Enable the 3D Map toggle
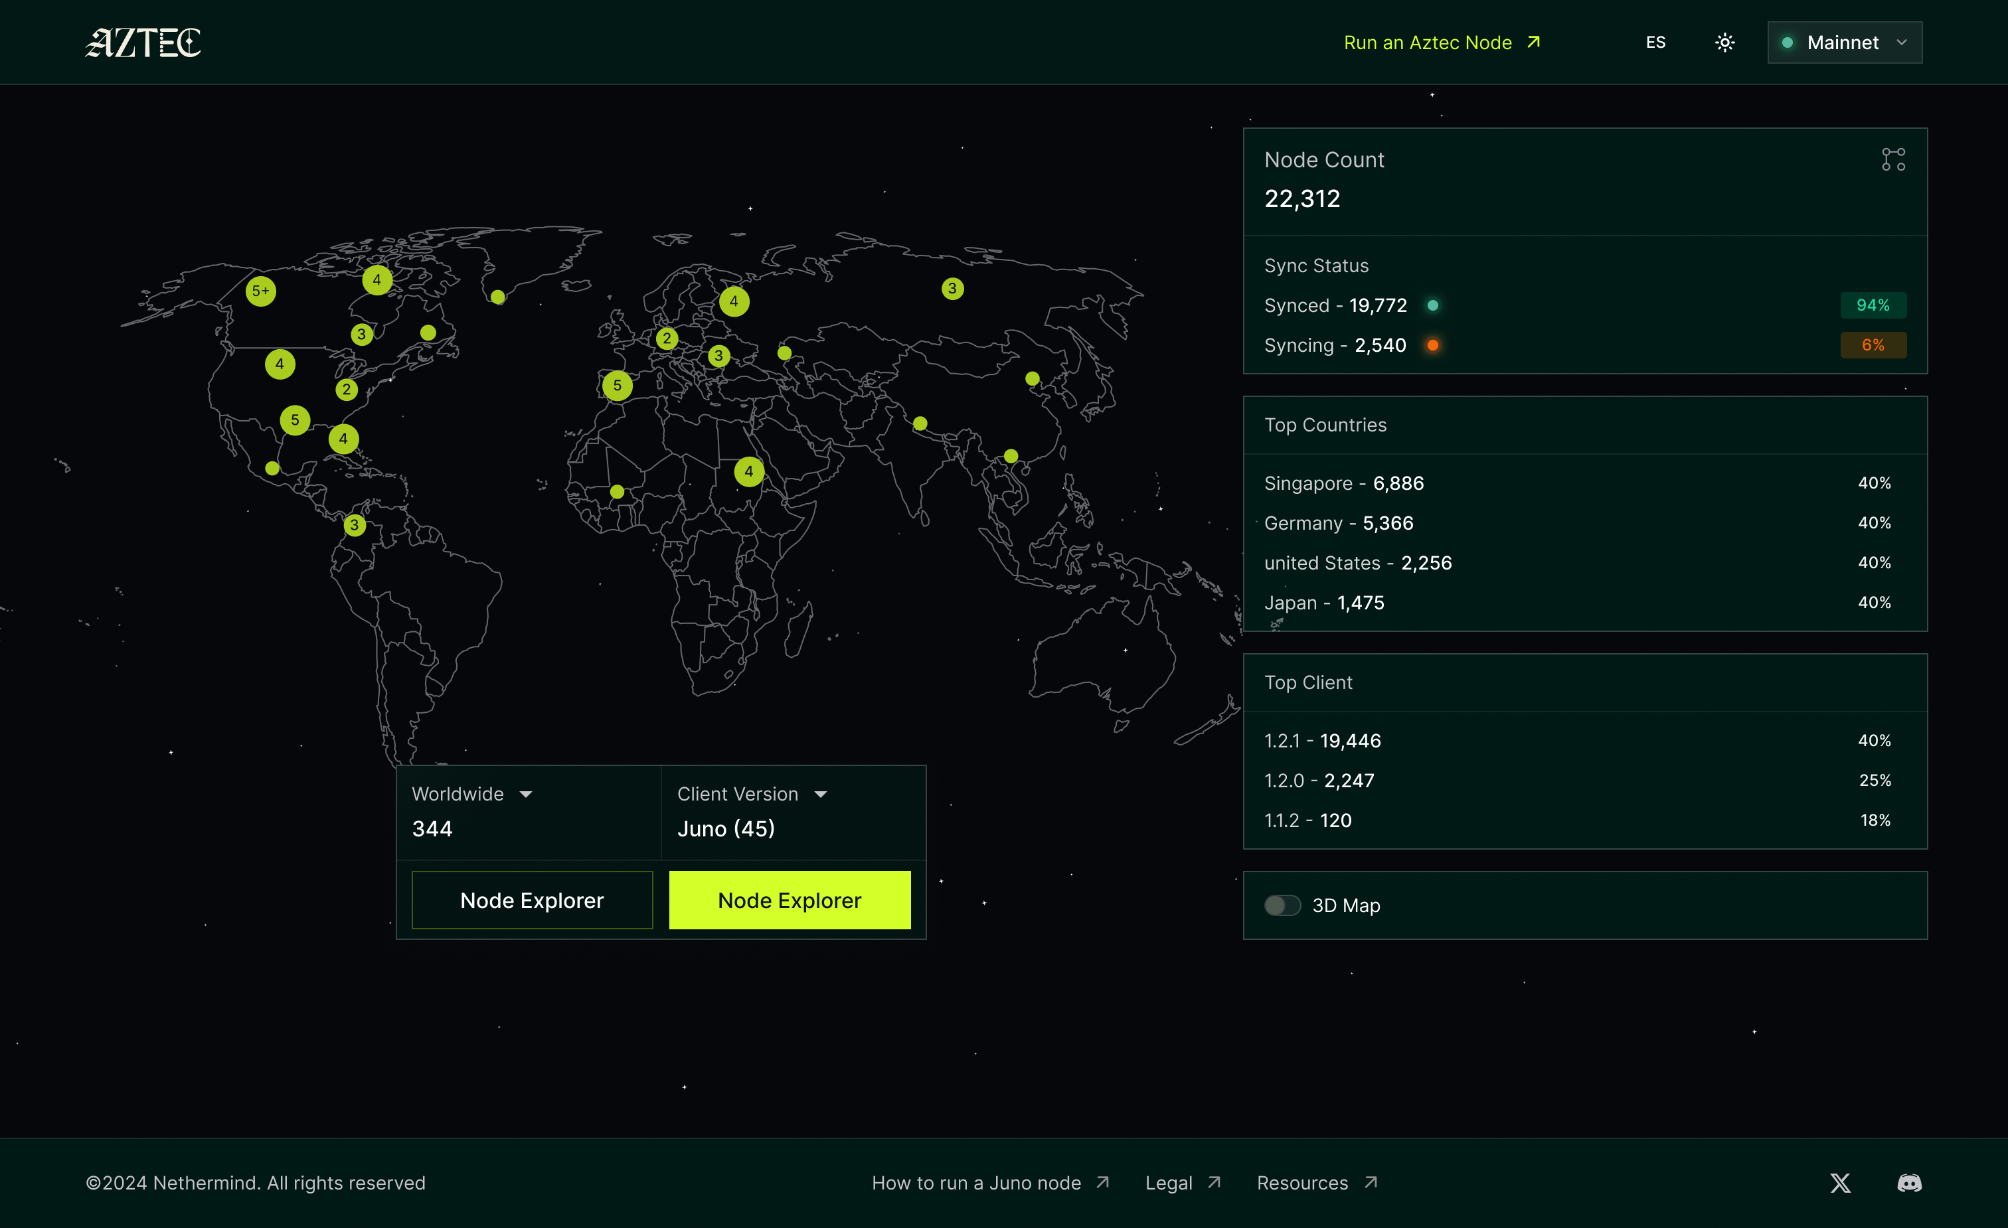This screenshot has height=1228, width=2008. pyautogui.click(x=1282, y=905)
